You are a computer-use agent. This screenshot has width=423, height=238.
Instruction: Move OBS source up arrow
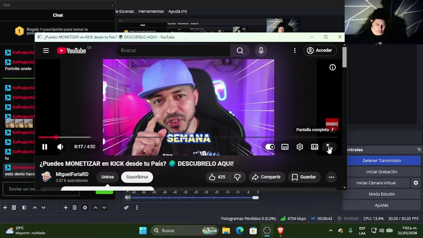[x=96, y=208]
